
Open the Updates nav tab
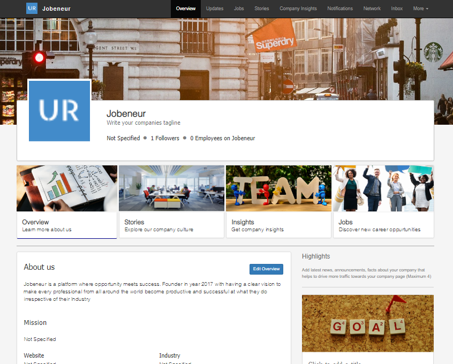215,9
